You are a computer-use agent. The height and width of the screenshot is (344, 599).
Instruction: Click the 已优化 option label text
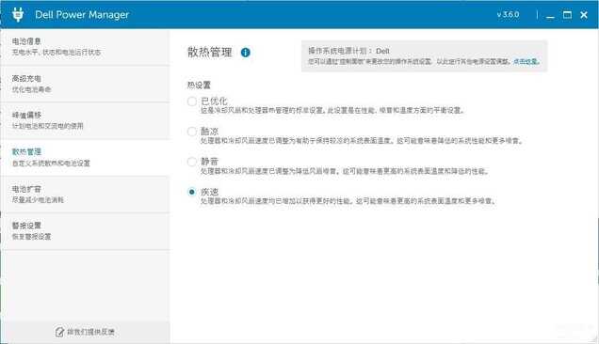coord(214,102)
